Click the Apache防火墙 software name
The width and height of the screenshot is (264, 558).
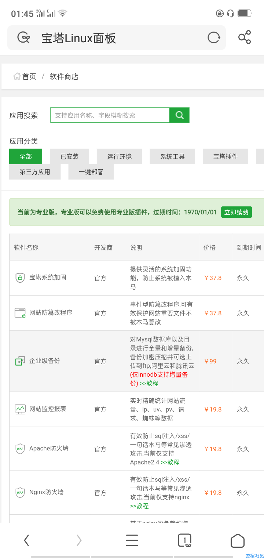[x=49, y=449]
